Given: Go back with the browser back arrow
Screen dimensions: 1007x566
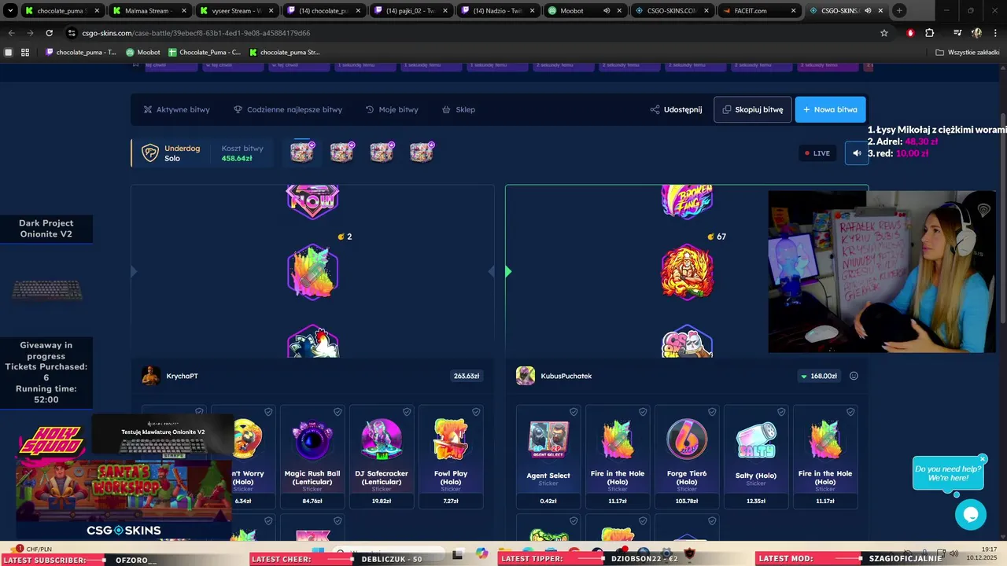Looking at the screenshot, I should click(x=11, y=33).
